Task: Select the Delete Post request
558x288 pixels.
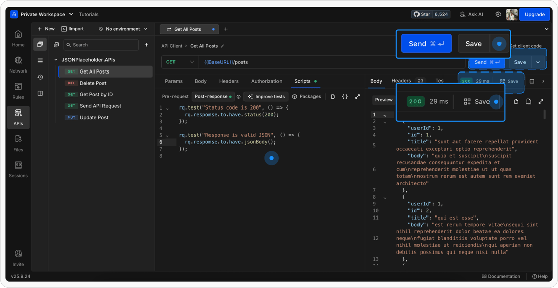Action: (106, 83)
